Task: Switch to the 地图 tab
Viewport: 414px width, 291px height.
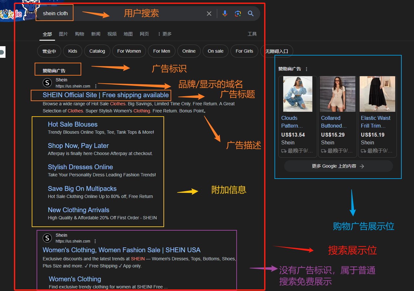Action: [x=128, y=34]
